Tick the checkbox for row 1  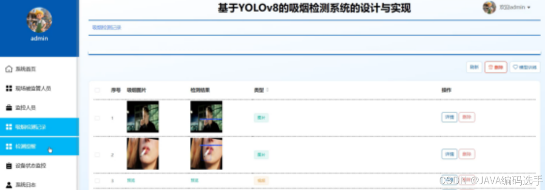point(97,118)
